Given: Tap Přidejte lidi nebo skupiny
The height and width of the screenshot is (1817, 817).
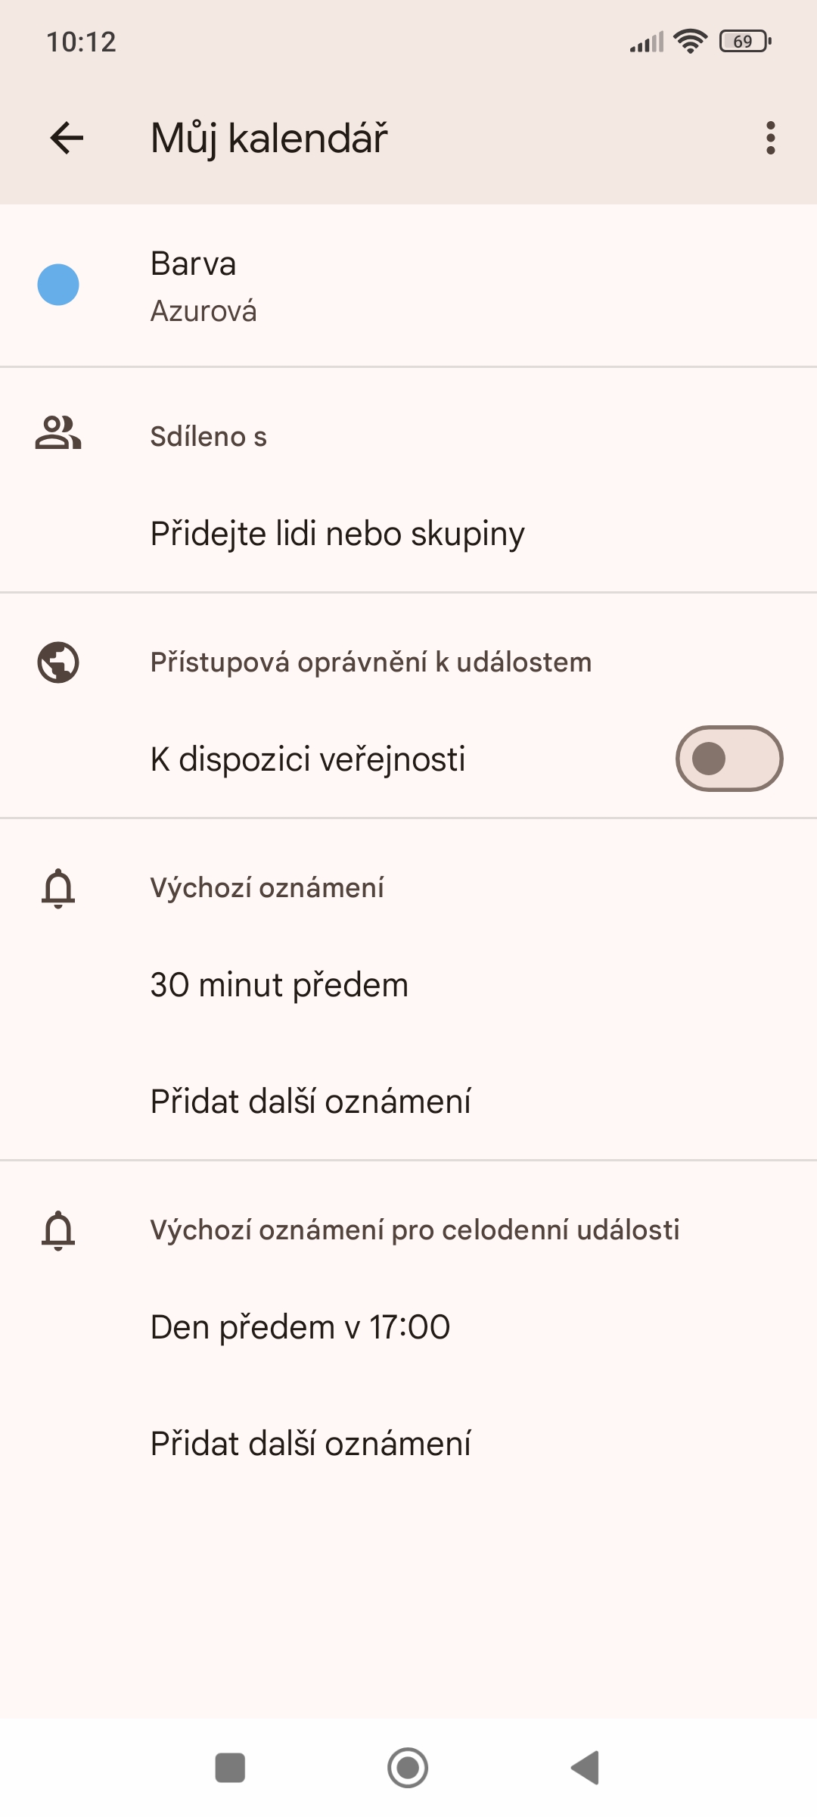Looking at the screenshot, I should pos(337,534).
